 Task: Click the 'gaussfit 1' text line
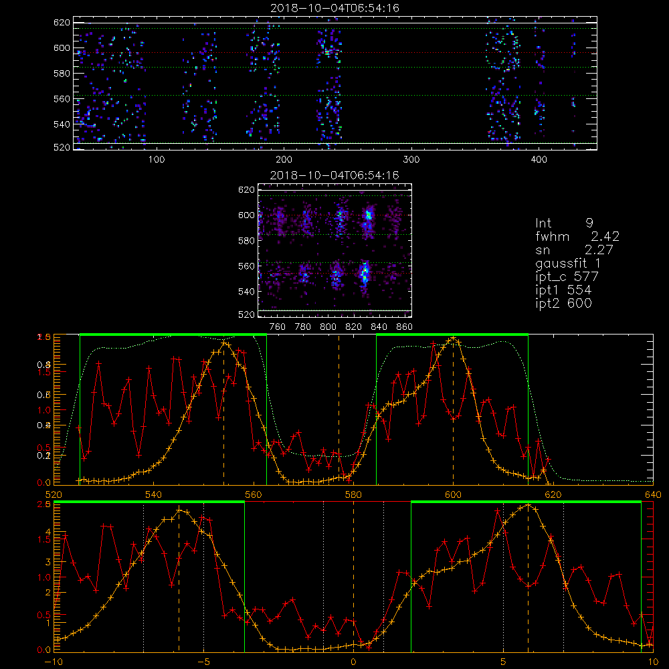pos(568,263)
